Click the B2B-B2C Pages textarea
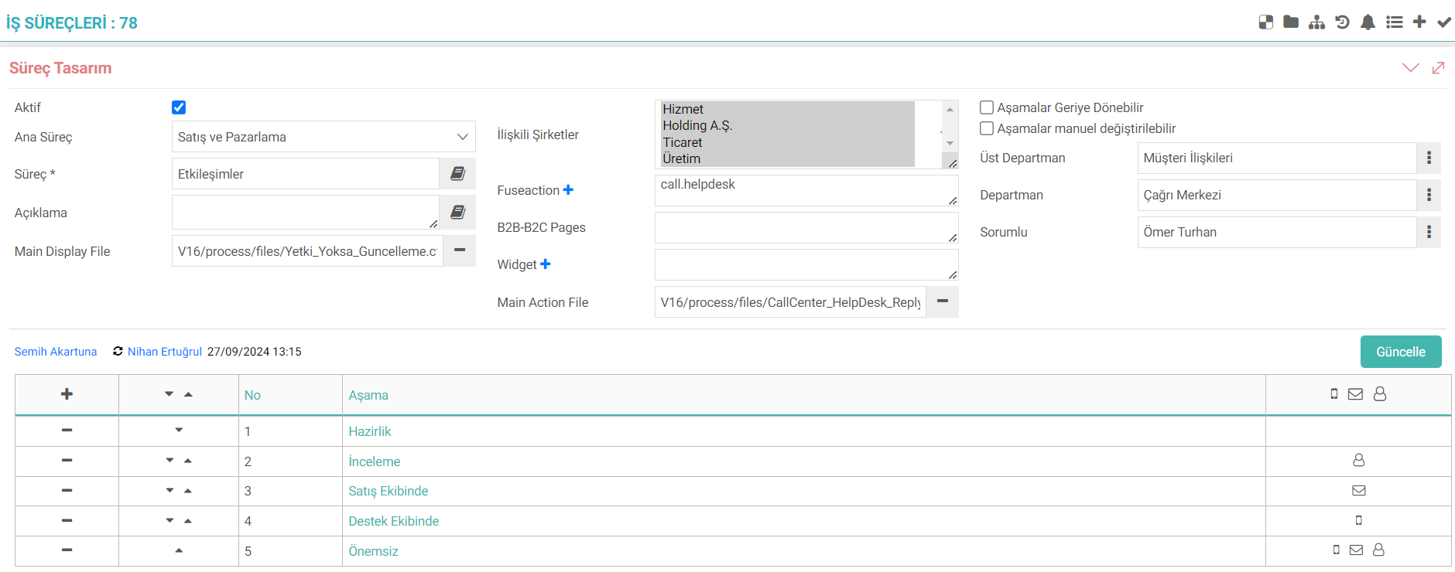Screen dimensions: 1455x572 pyautogui.click(x=806, y=227)
